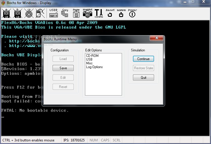Click the NUM indicator in status bar

click(94, 140)
